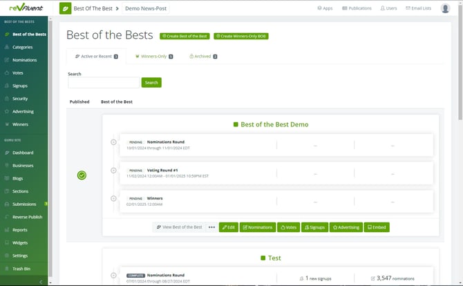This screenshot has height=286, width=463.
Task: Click the green Embed button
Action: [377, 227]
